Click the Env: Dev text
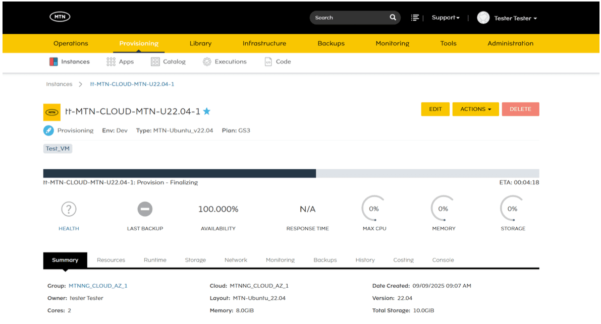 pyautogui.click(x=115, y=131)
